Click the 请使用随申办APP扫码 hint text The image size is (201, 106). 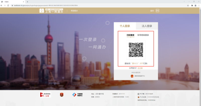point(136,64)
